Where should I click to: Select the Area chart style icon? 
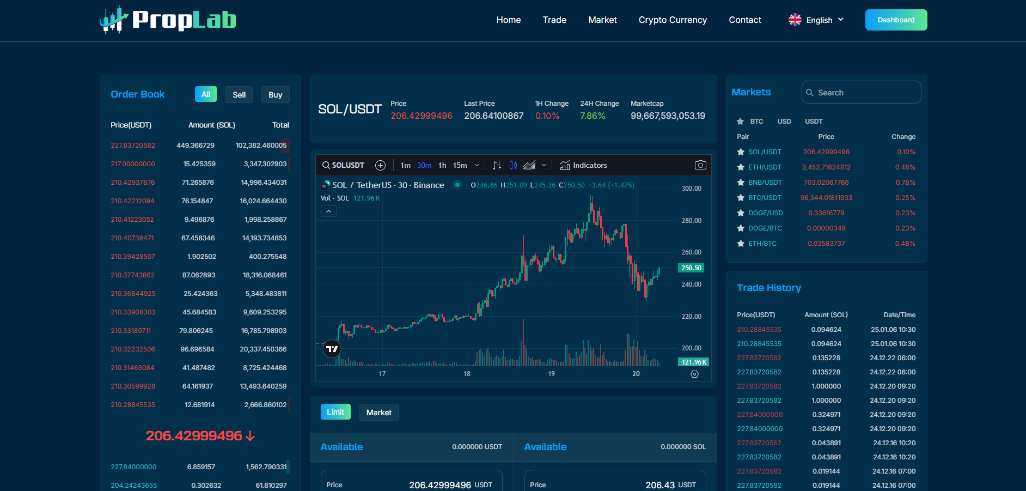529,165
